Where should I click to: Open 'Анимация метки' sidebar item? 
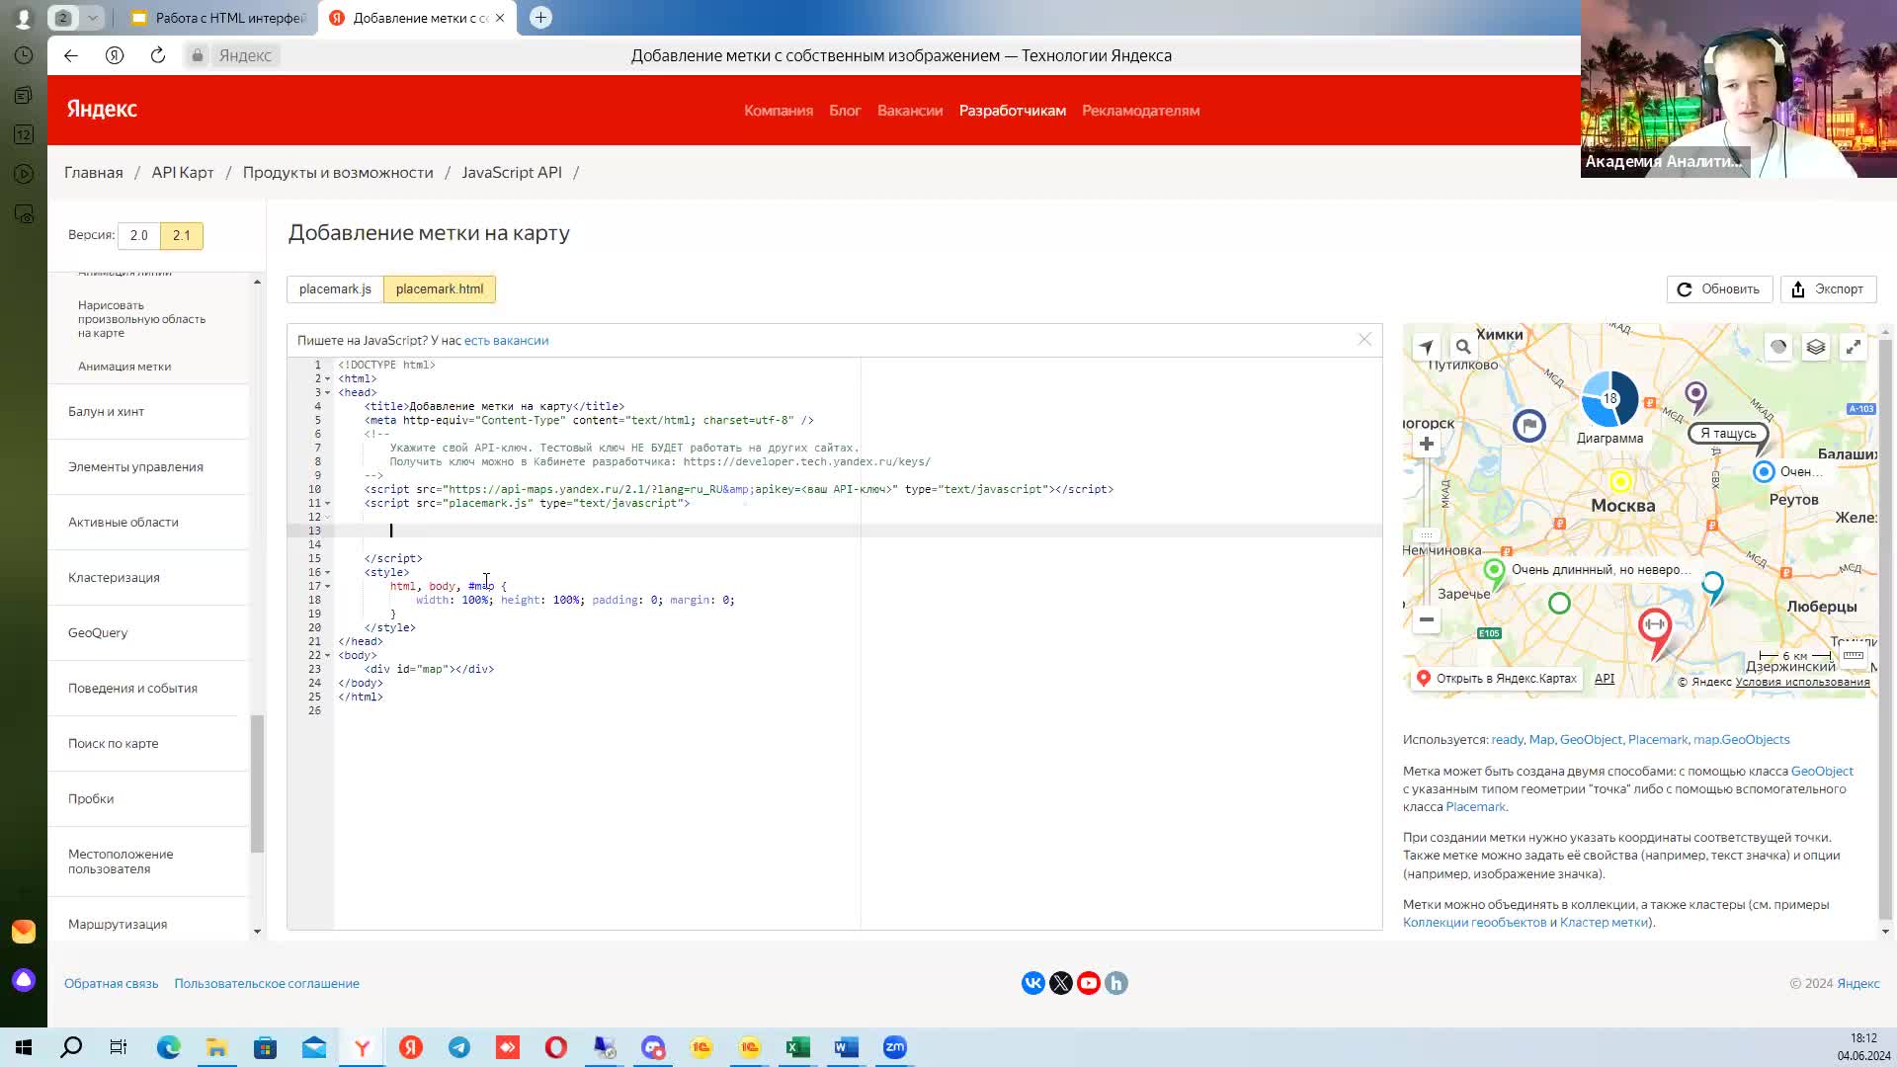pyautogui.click(x=124, y=367)
